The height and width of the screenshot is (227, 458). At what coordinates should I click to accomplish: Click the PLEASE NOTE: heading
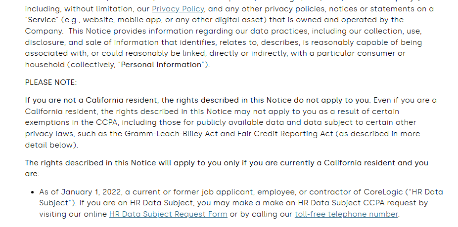point(51,82)
